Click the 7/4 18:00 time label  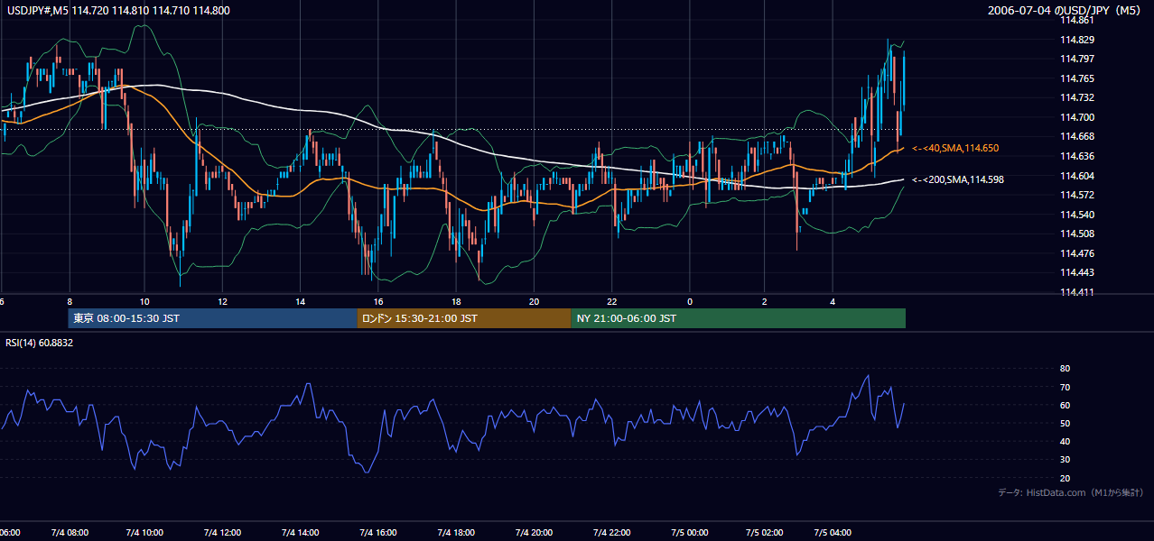(x=456, y=533)
